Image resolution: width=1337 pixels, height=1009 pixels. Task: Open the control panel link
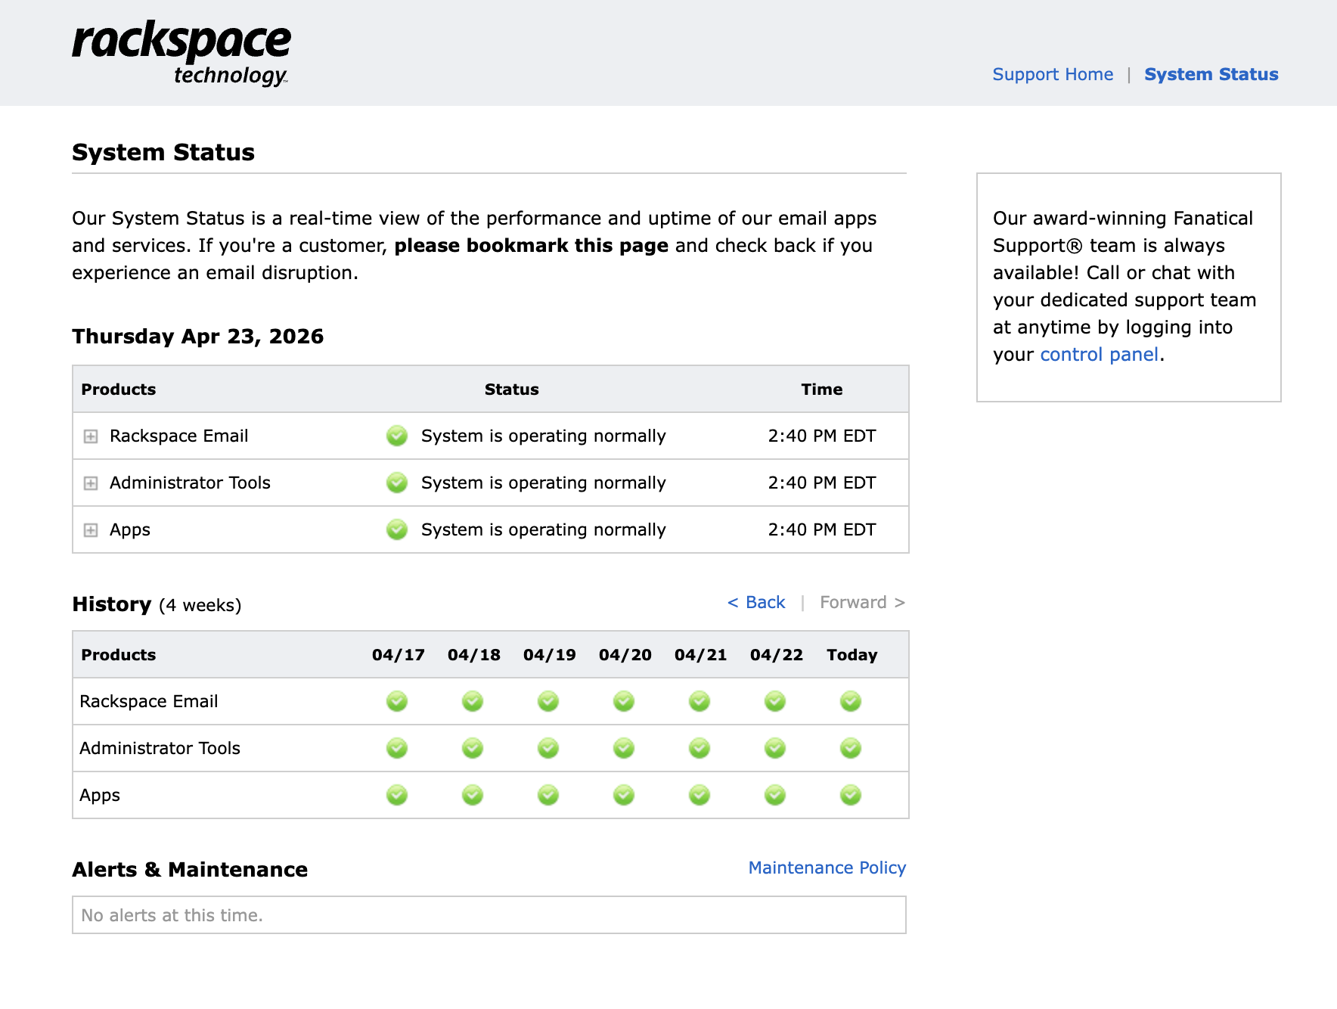point(1099,354)
